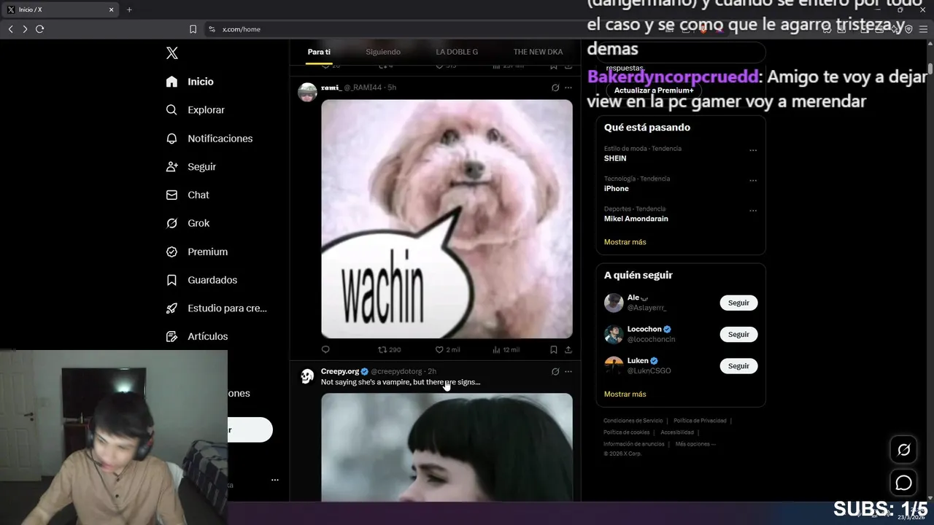
Task: Open more options on Creepy.org post
Action: coord(568,372)
